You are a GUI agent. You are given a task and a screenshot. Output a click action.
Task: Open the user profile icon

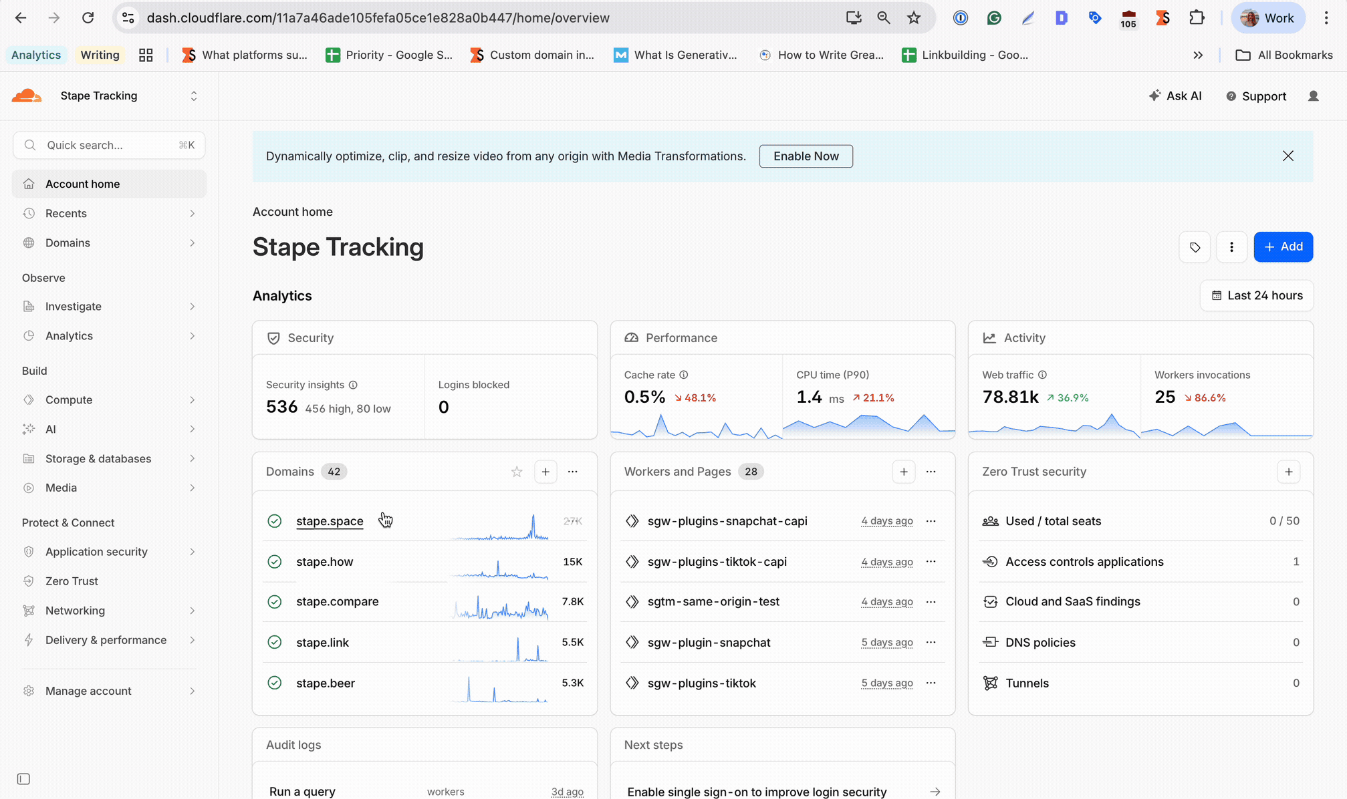click(1314, 96)
